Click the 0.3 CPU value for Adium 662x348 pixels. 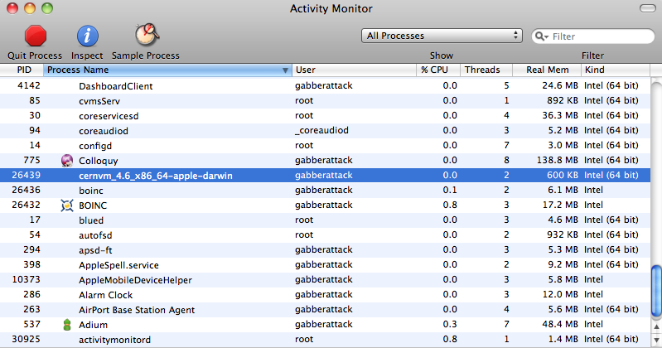pyautogui.click(x=450, y=324)
